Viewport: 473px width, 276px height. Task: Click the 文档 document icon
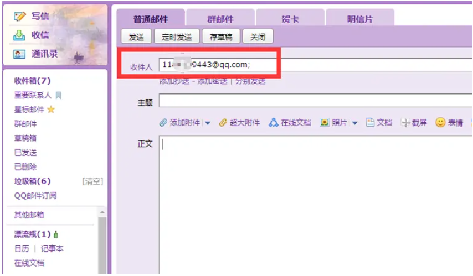[x=371, y=123]
